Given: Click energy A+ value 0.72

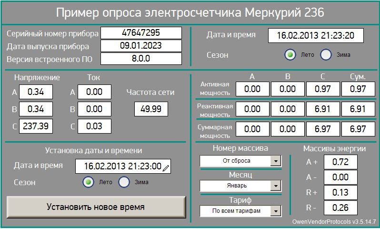Looking at the screenshot, I should coord(340,162).
